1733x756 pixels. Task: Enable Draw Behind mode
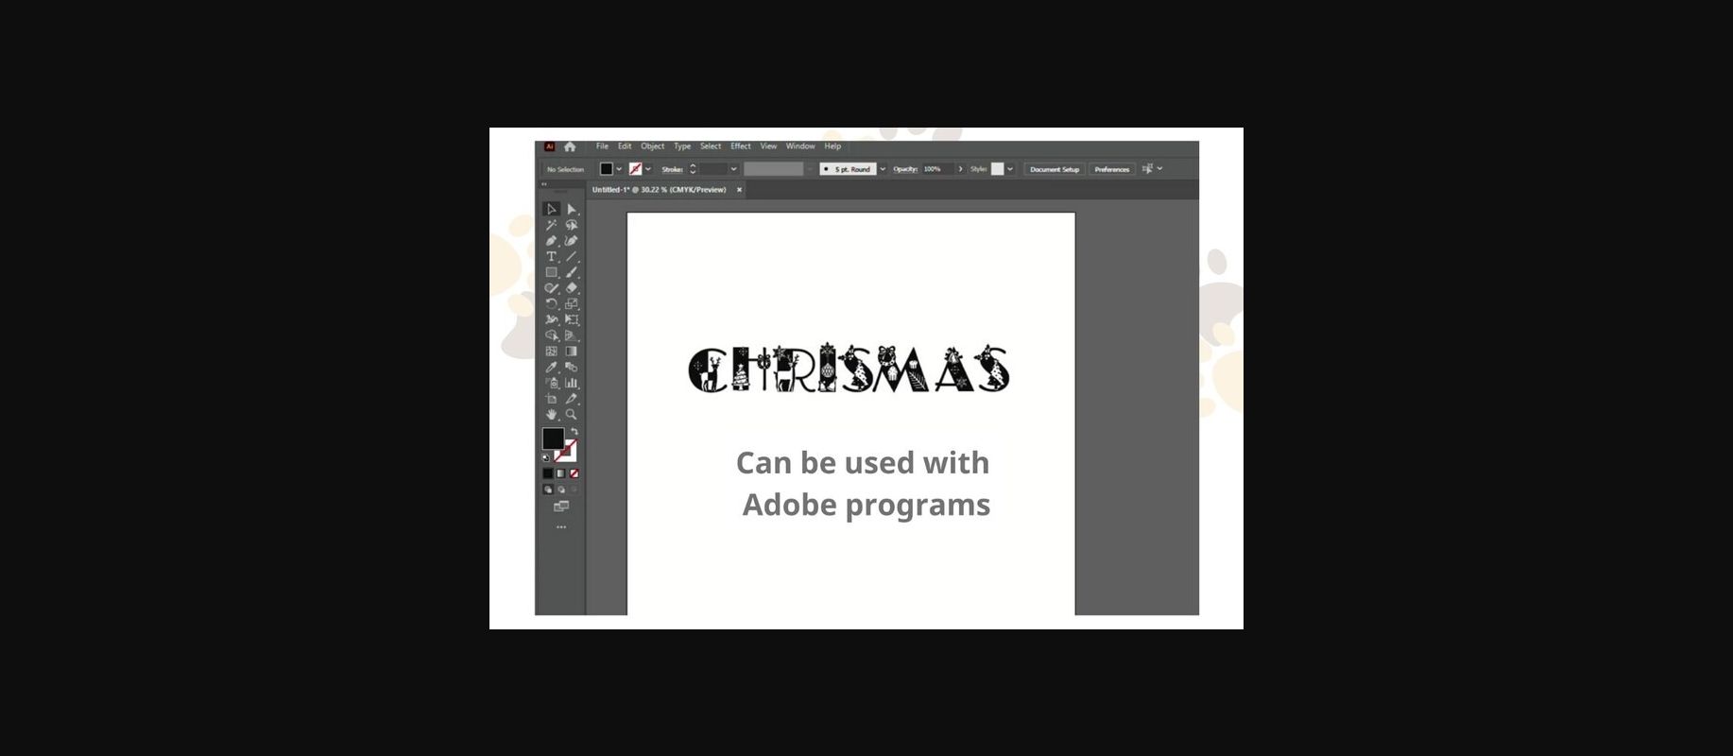pos(561,490)
